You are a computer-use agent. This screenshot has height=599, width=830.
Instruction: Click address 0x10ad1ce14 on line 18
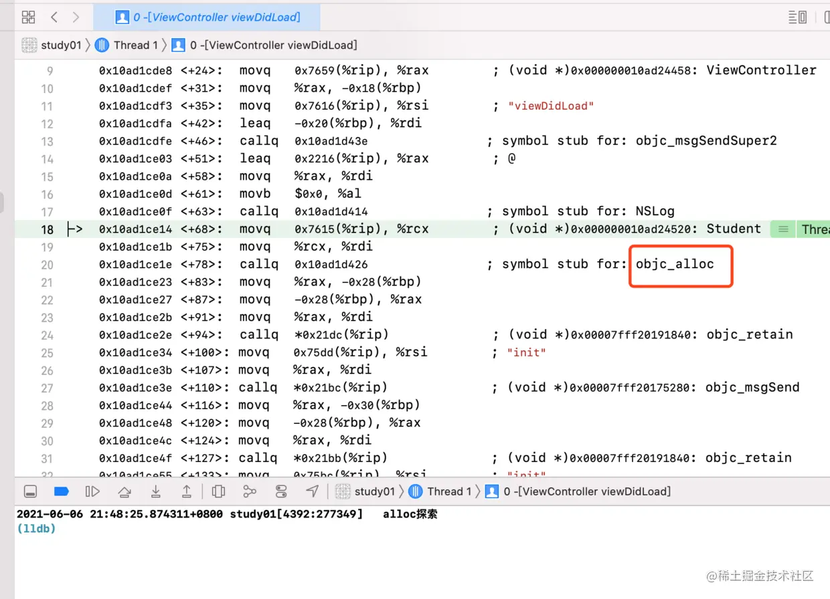(x=136, y=229)
